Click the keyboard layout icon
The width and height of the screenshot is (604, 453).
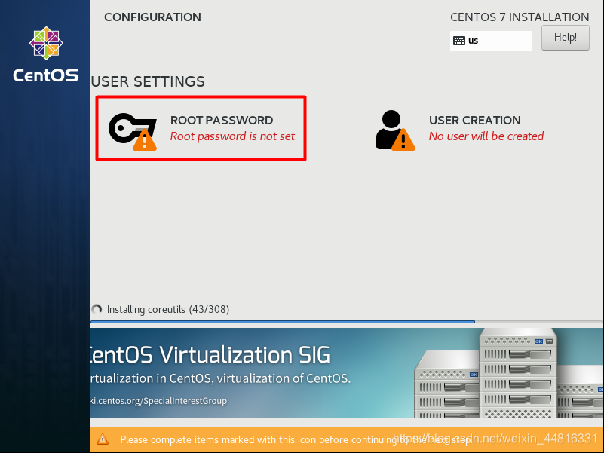coord(458,41)
